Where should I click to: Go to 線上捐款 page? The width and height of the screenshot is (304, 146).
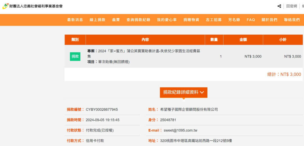(x=97, y=20)
